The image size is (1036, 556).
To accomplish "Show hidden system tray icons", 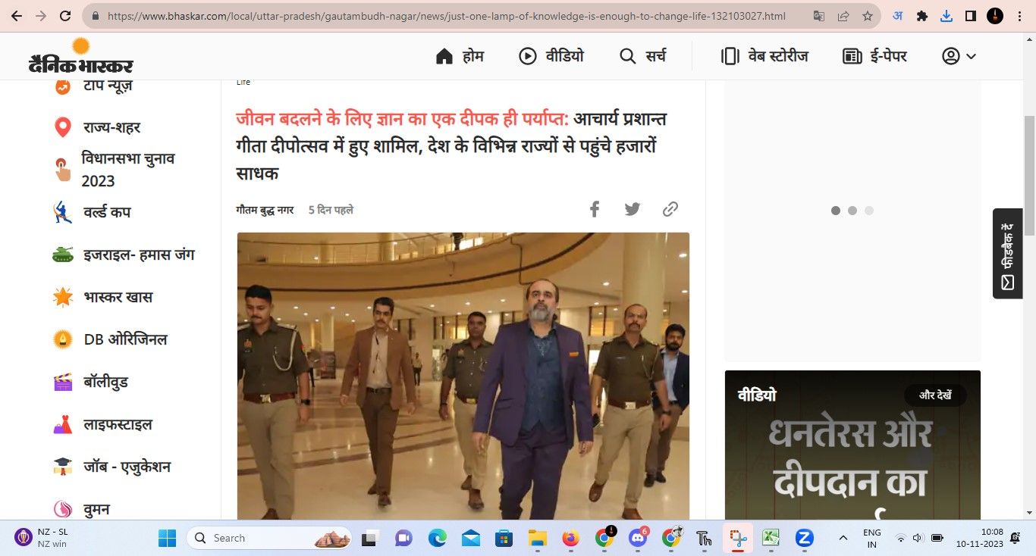I will (843, 538).
